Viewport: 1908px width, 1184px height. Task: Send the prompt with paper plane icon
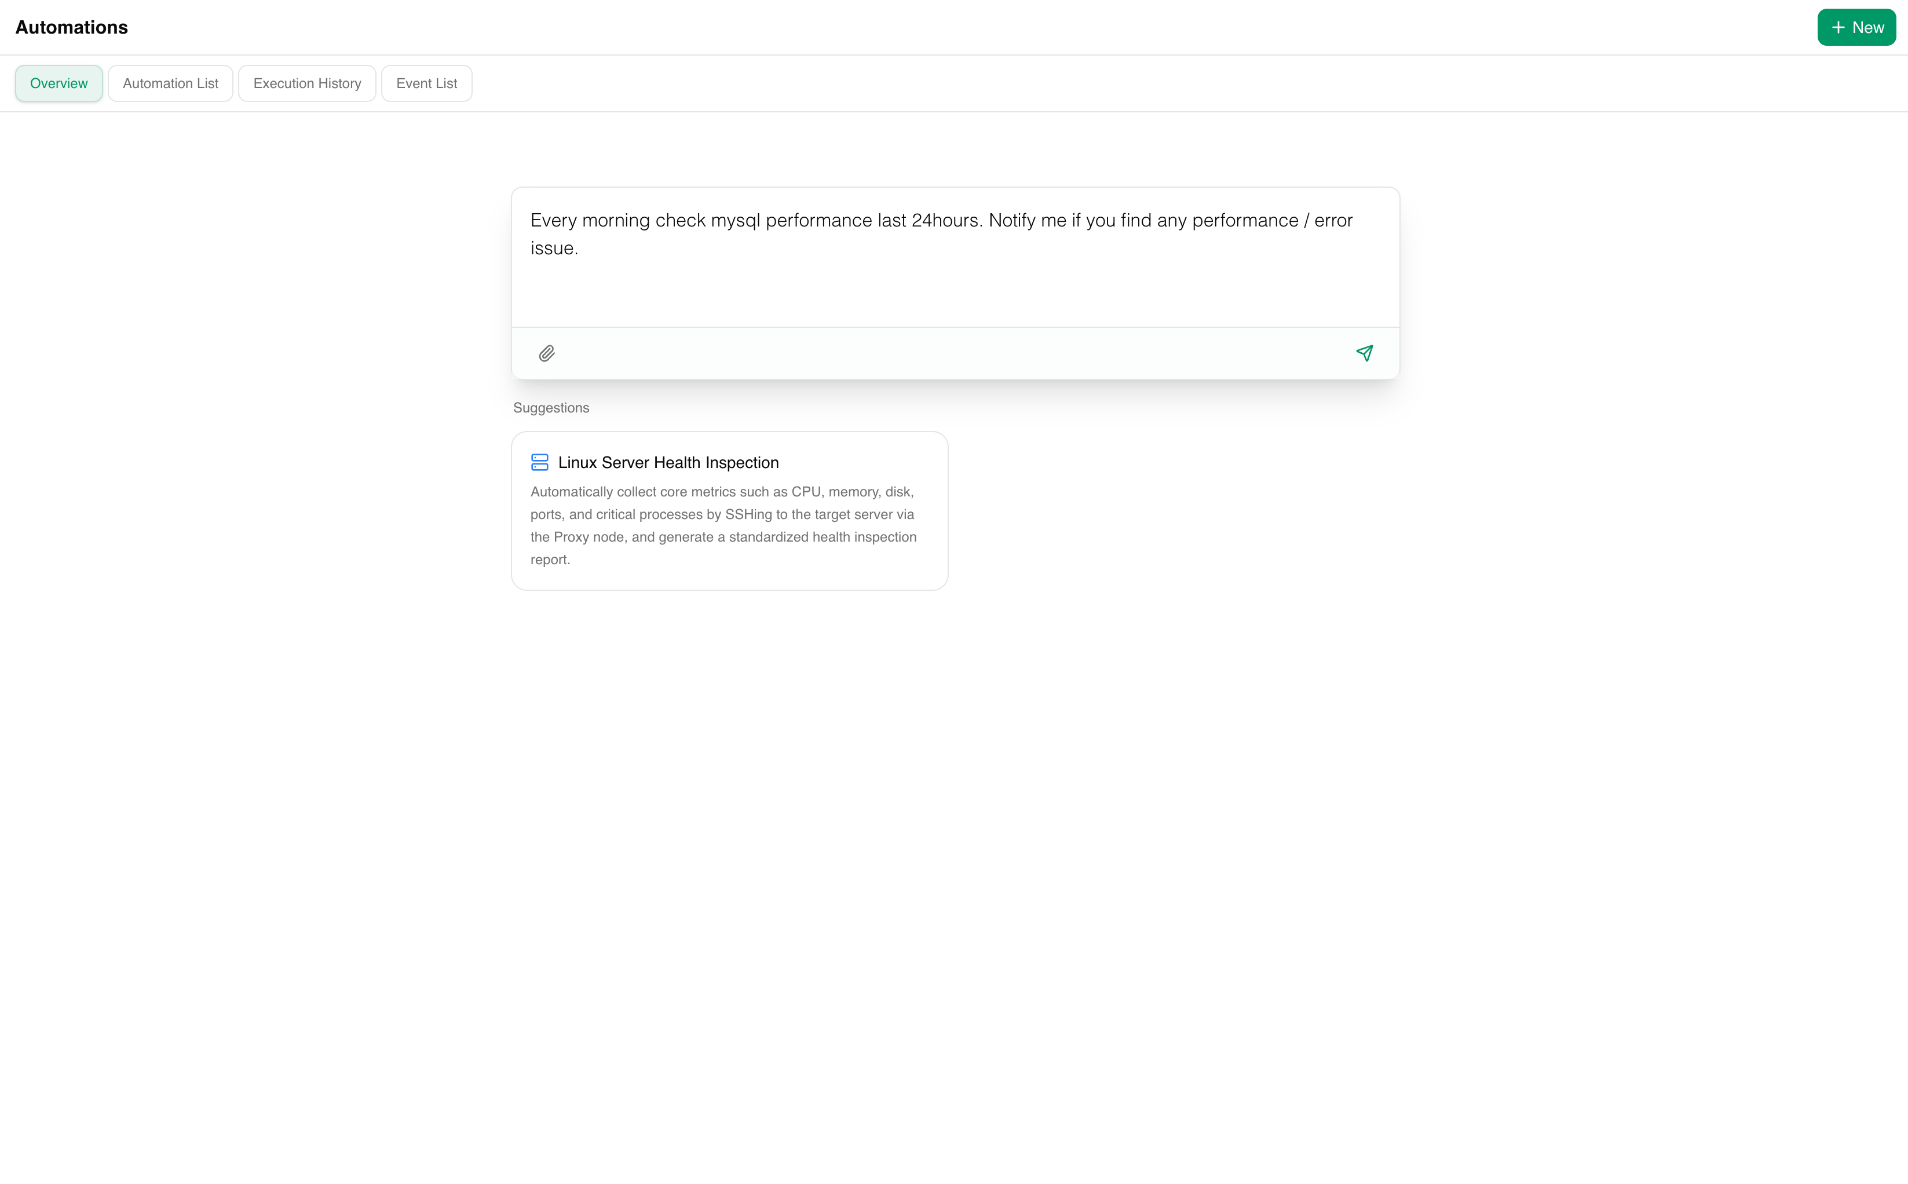tap(1365, 353)
